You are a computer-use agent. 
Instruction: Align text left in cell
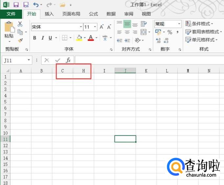point(119,32)
